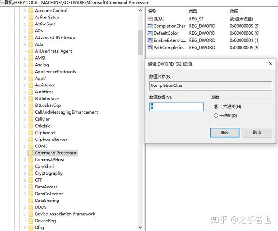278x231 pixels.
Task: Select the EnableExtensions DWORD icon
Action: (x=150, y=40)
